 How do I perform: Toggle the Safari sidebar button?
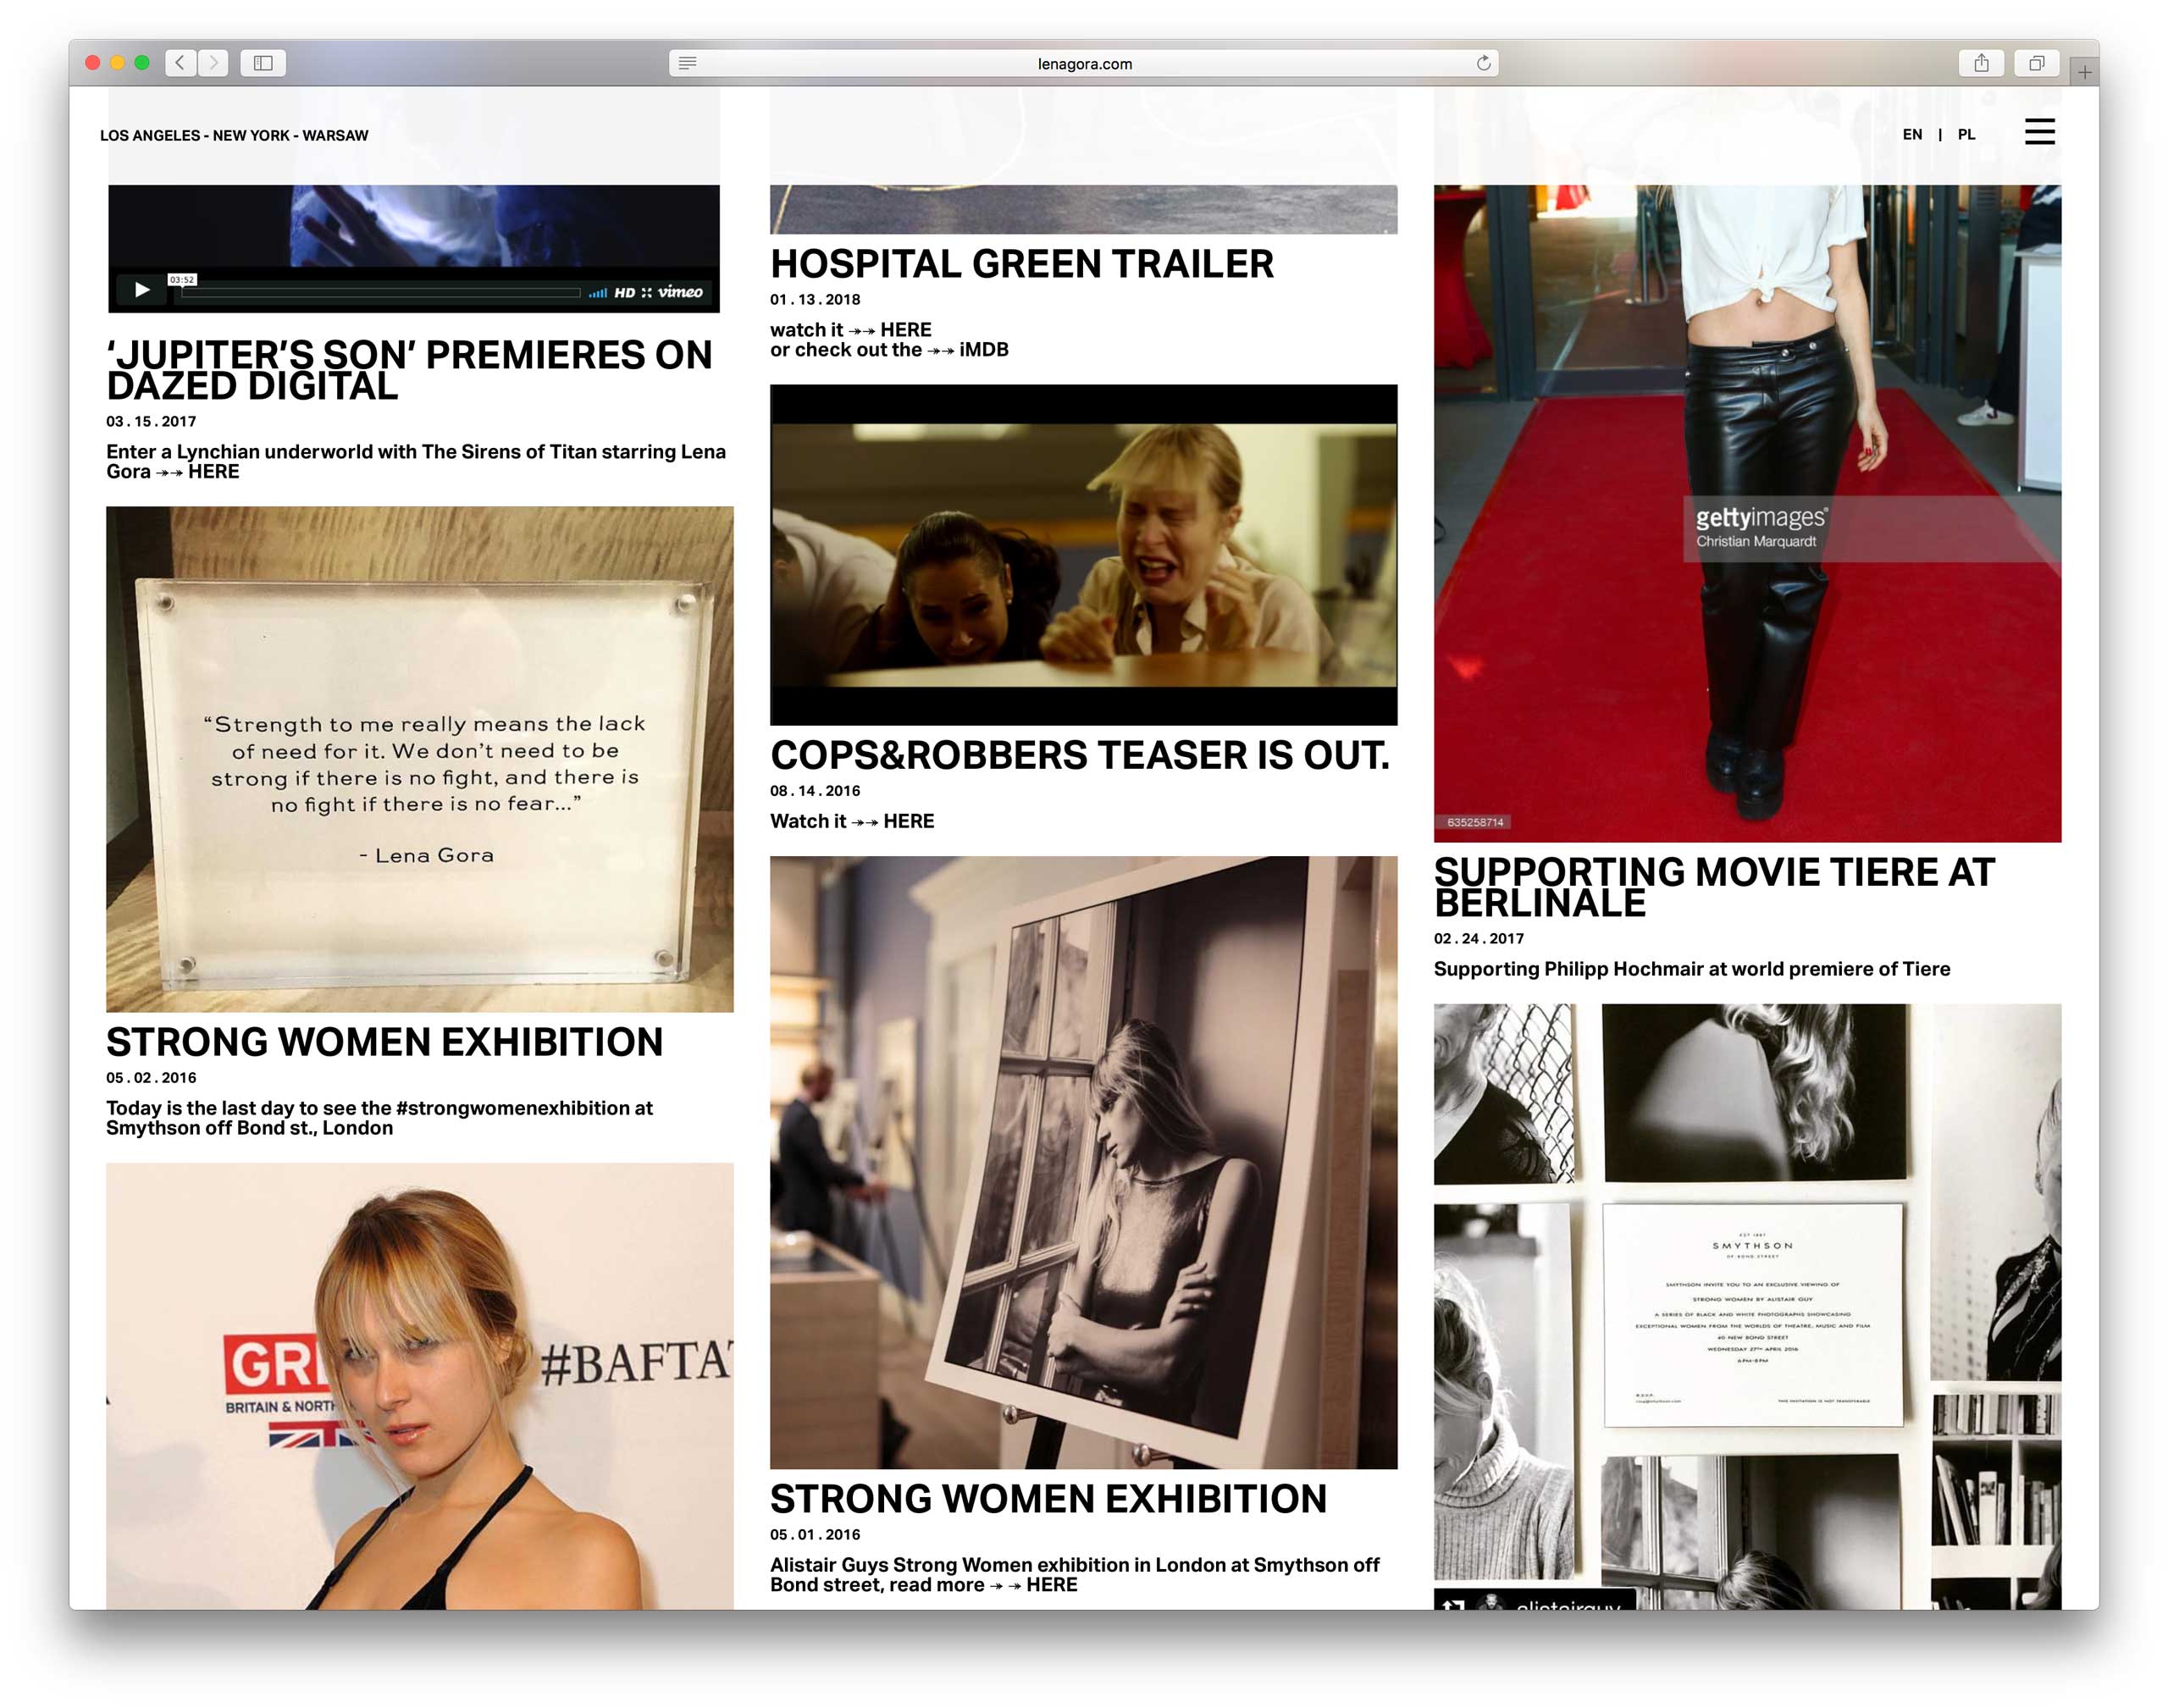263,63
